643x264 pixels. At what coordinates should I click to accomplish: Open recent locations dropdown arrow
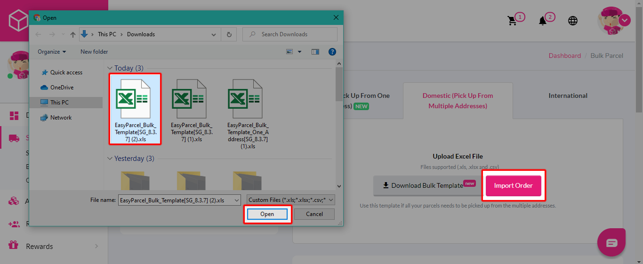click(62, 34)
